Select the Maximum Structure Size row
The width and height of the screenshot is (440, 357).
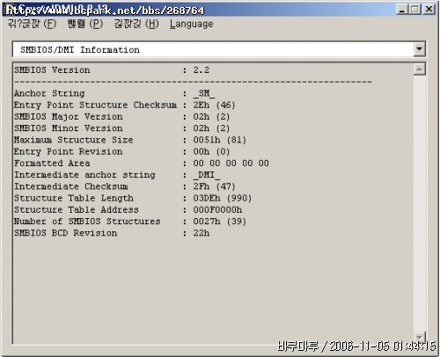click(x=130, y=140)
